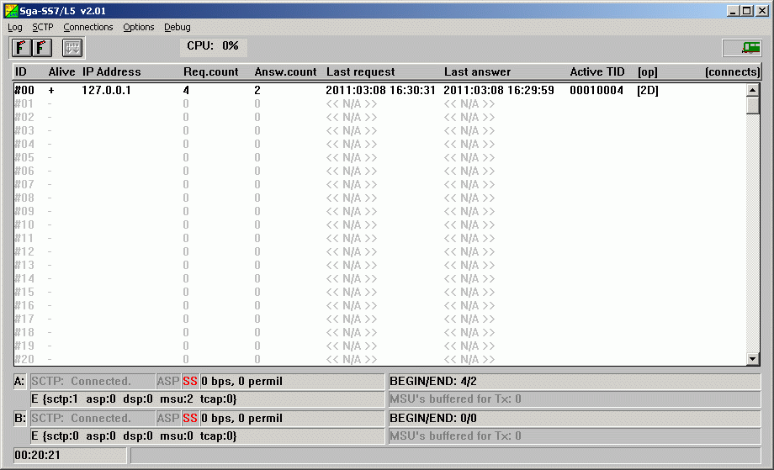774x470 pixels.
Task: Click the green train wagon indicator
Action: click(741, 48)
